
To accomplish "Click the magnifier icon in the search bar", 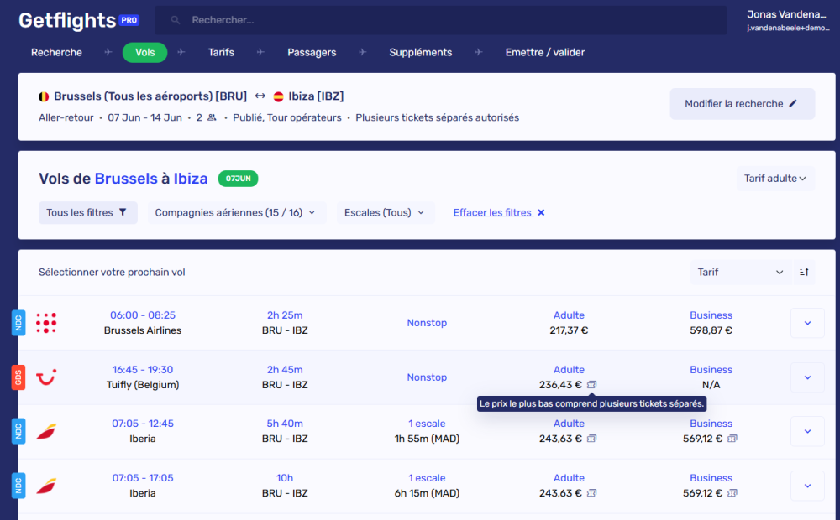I will [x=174, y=19].
